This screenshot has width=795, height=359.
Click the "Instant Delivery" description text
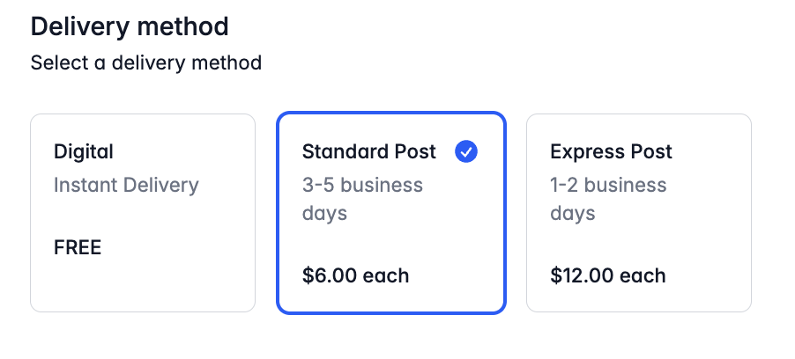pos(126,186)
